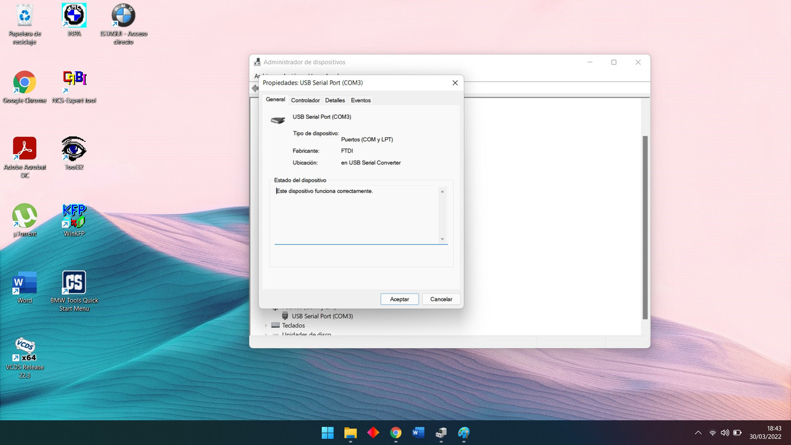The height and width of the screenshot is (445, 791).
Task: Open BMW Tools Quick Start Menu icon
Action: [74, 291]
